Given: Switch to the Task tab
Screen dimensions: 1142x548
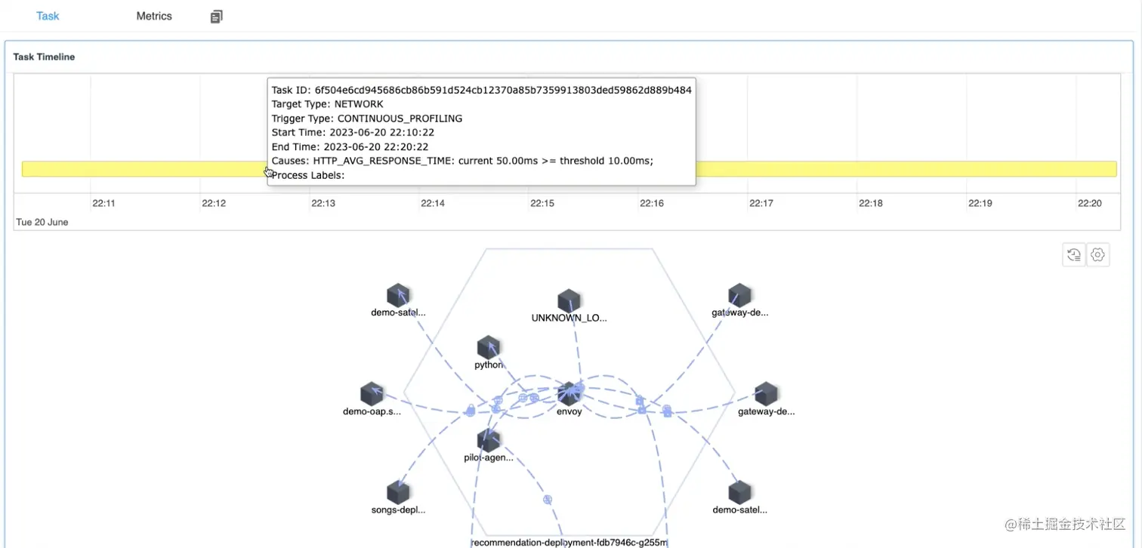Looking at the screenshot, I should pyautogui.click(x=48, y=16).
